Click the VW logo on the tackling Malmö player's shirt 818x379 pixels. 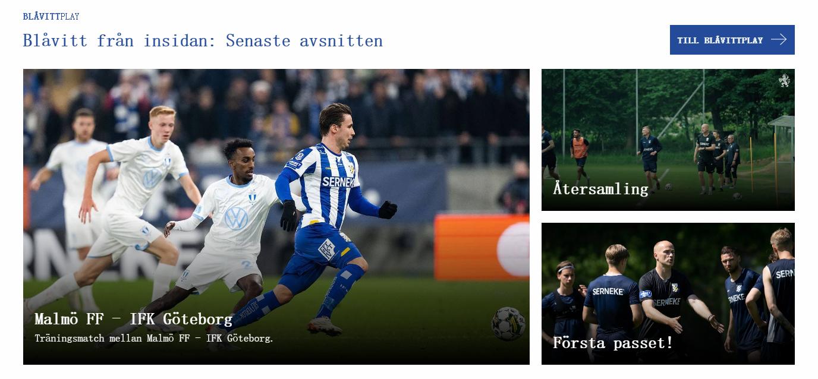pos(236,219)
